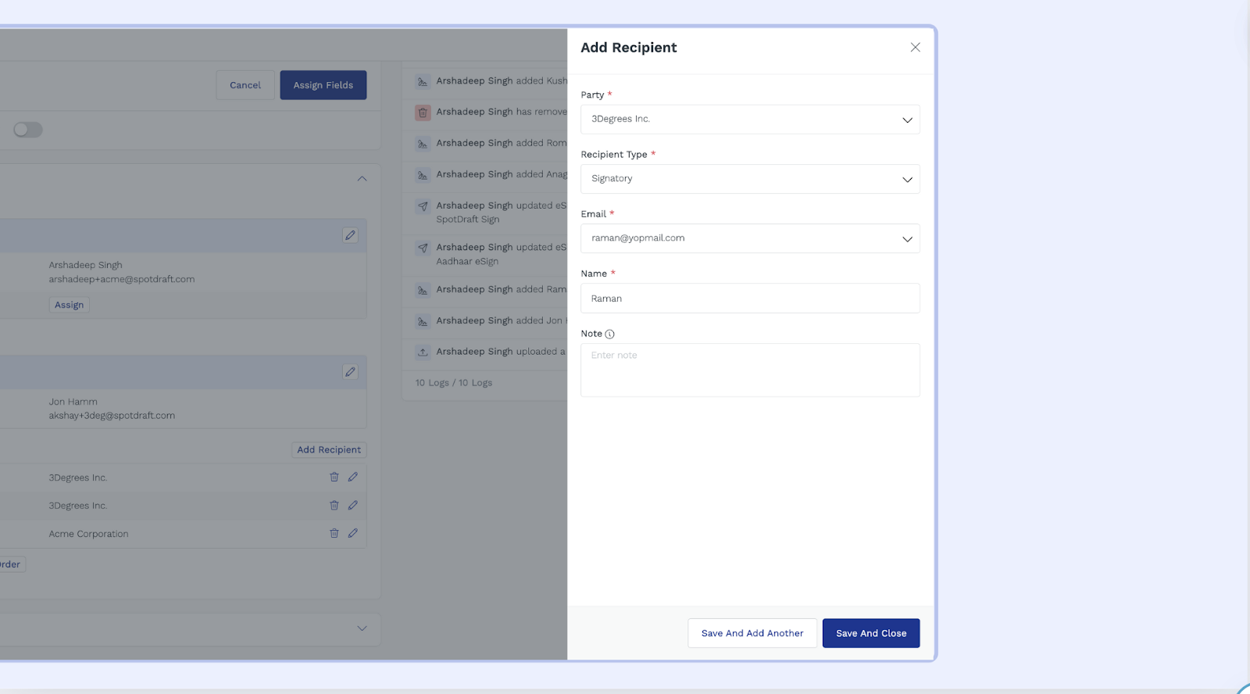Open the Email dropdown with raman@yopmail.com
Viewport: 1250px width, 694px height.
750,238
